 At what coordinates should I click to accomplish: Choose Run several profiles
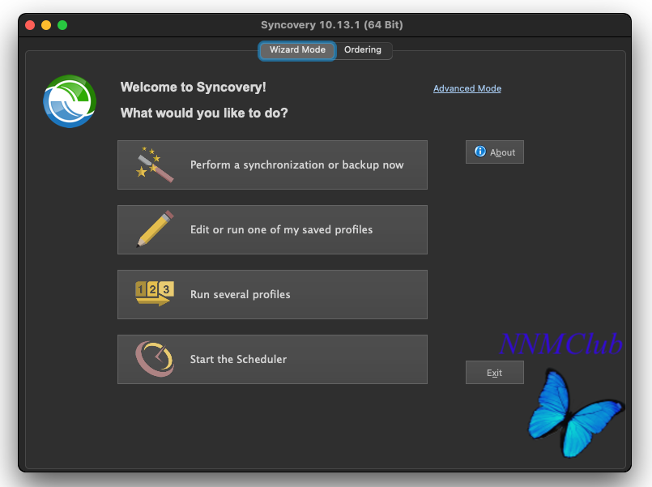click(x=272, y=294)
